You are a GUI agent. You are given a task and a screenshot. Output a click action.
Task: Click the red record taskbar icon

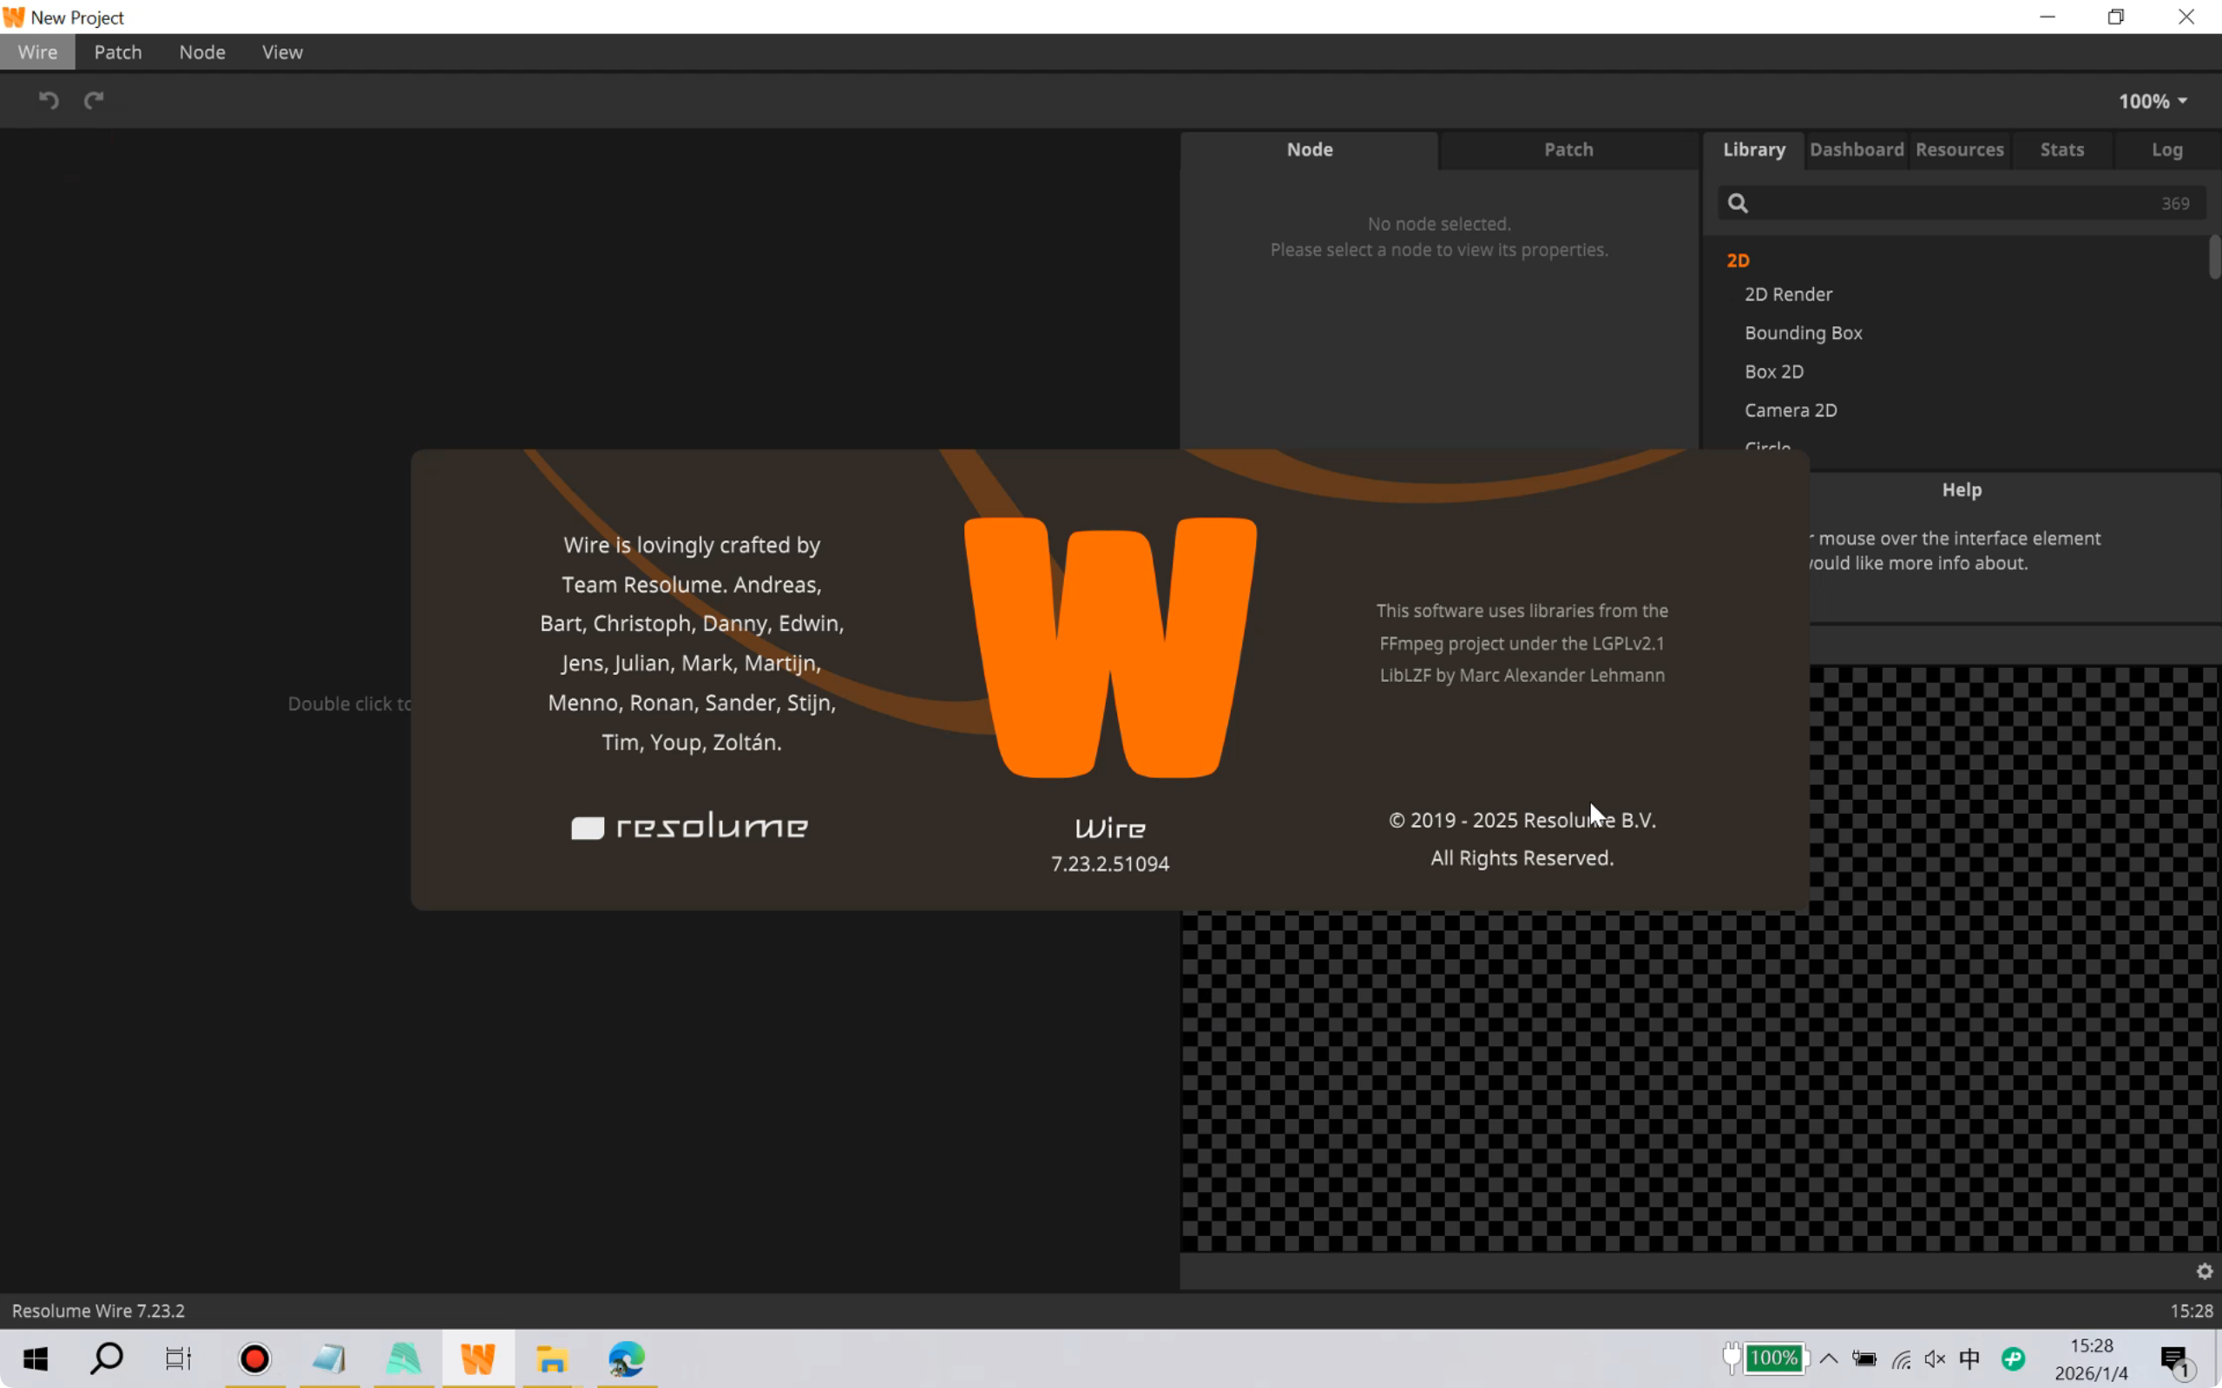[254, 1359]
